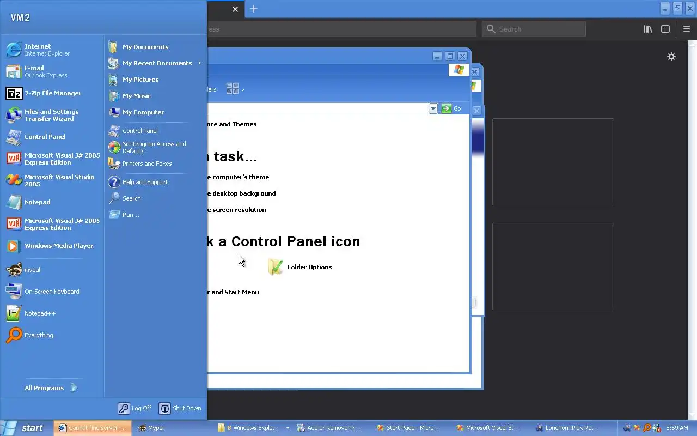Open the browser hamburger menu
Screen dimensions: 697x436
[686, 29]
